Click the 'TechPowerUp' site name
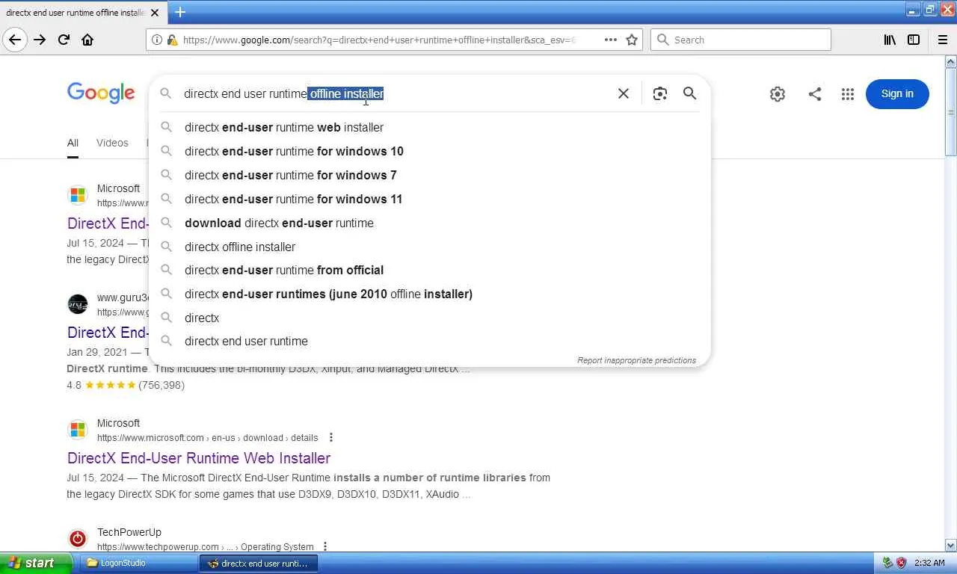Image resolution: width=957 pixels, height=574 pixels. pyautogui.click(x=129, y=532)
